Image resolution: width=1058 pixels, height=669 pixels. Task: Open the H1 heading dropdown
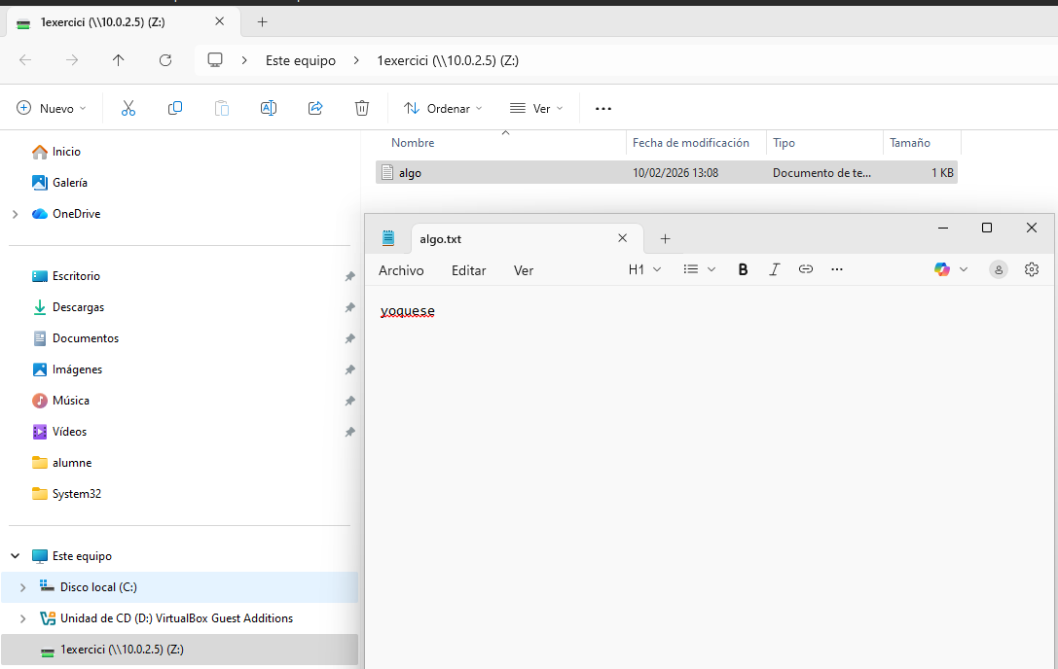[x=644, y=269]
